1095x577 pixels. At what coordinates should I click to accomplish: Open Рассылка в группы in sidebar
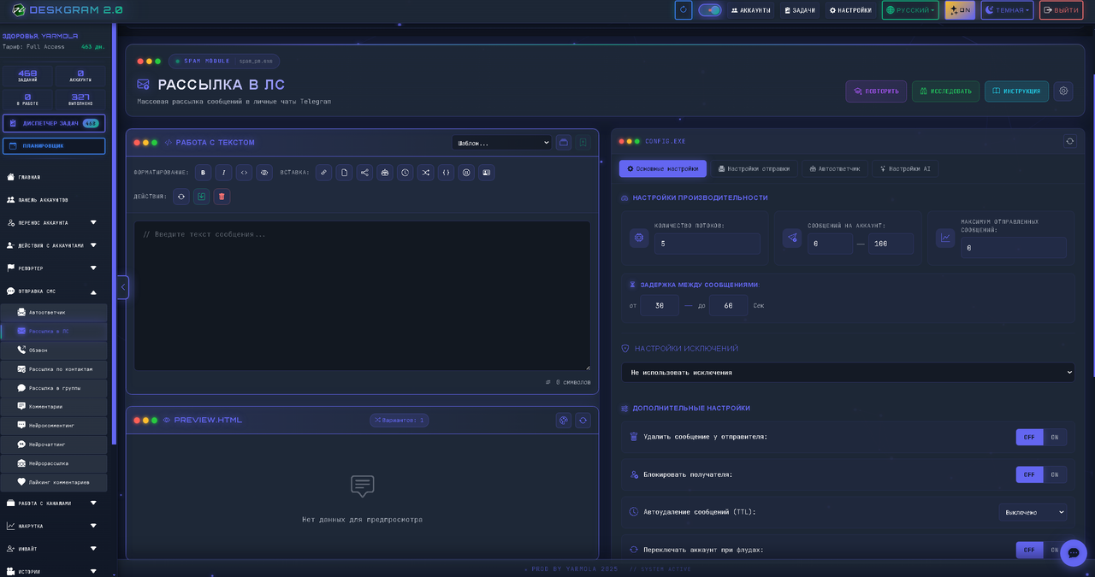55,388
